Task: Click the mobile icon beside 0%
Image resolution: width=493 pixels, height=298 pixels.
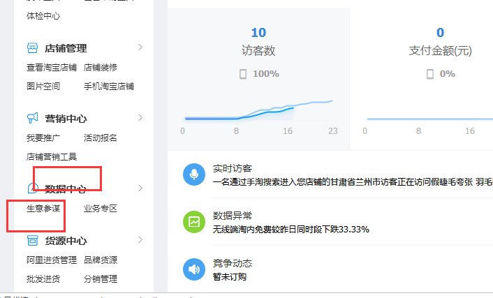Action: click(429, 74)
